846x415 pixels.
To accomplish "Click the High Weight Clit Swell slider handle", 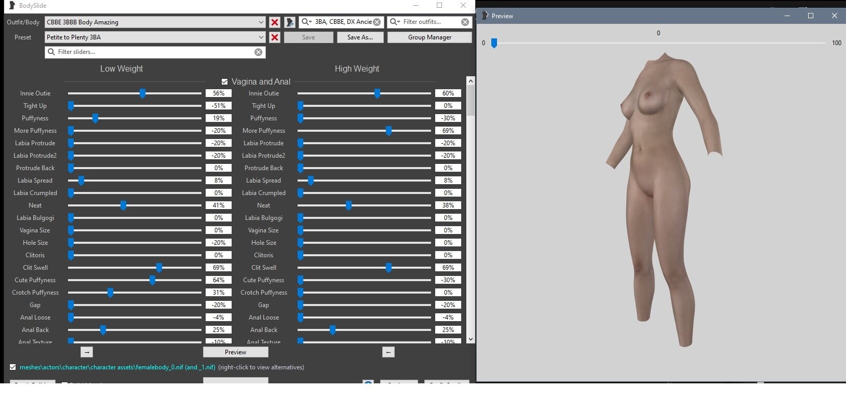I will (388, 268).
